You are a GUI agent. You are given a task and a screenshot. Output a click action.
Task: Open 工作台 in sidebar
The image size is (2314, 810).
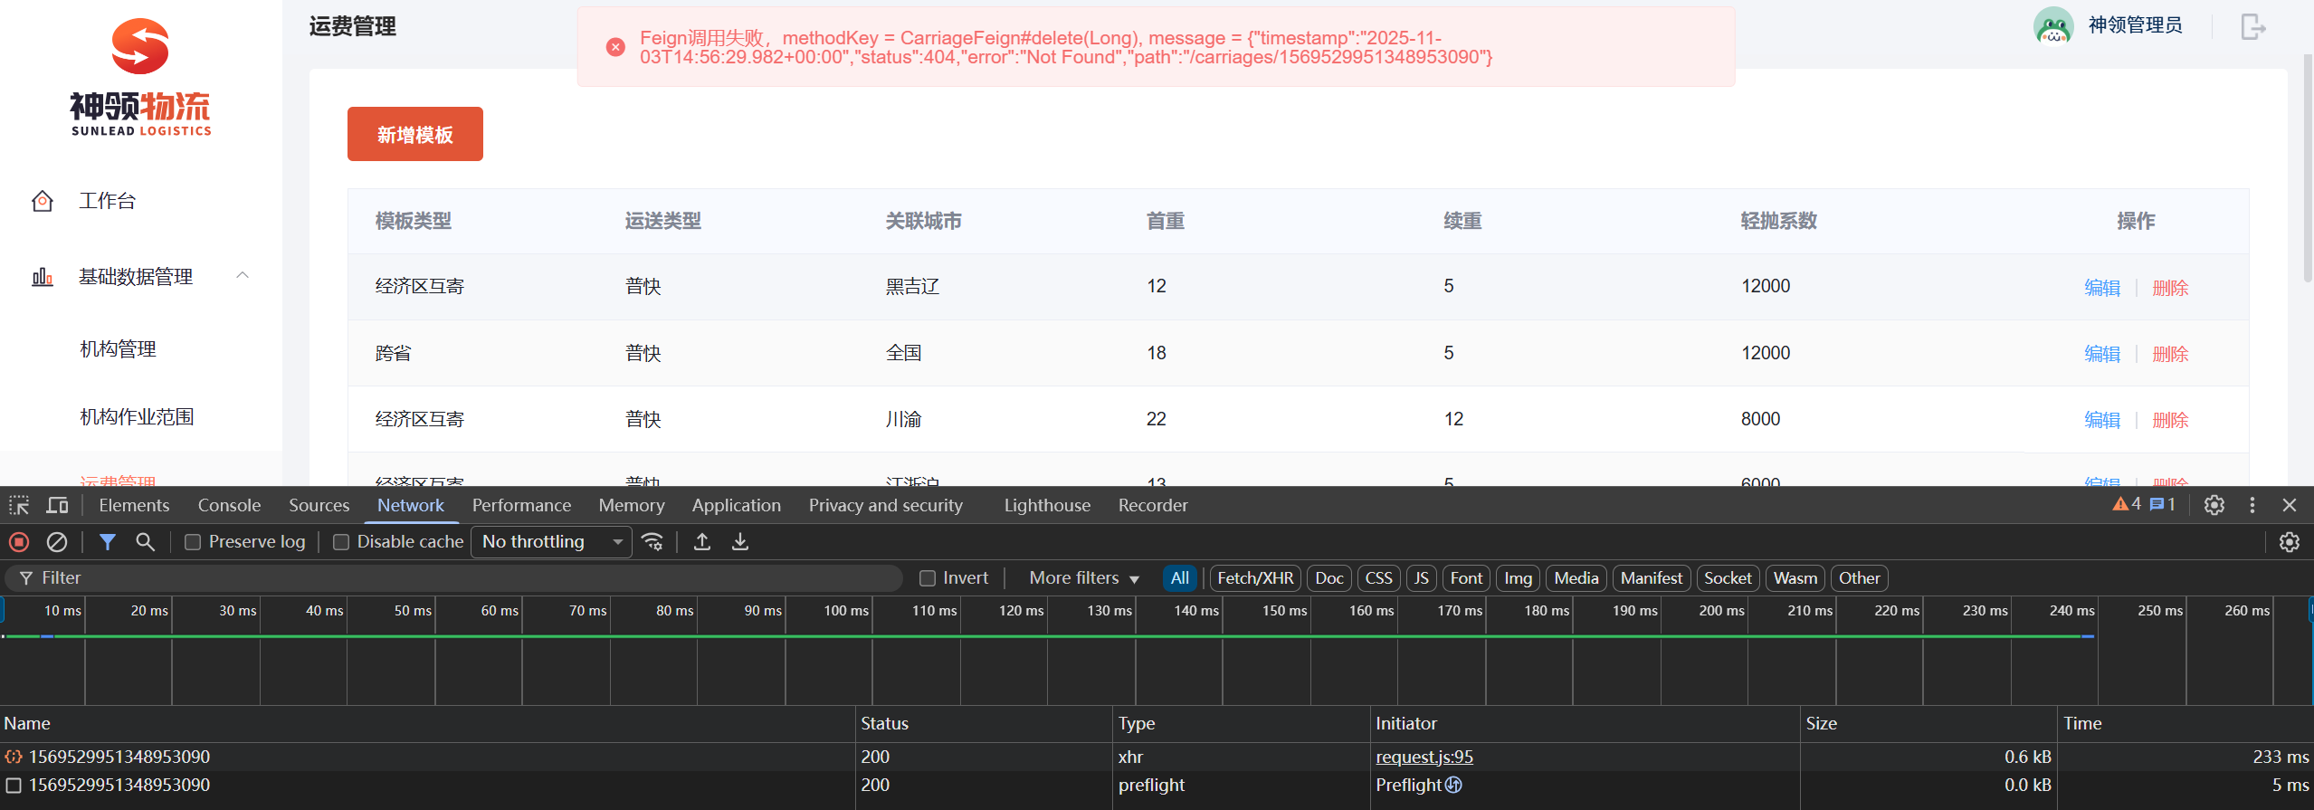(107, 201)
